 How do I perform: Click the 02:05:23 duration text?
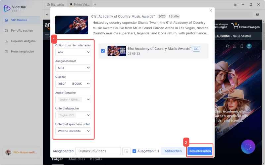click(x=134, y=54)
